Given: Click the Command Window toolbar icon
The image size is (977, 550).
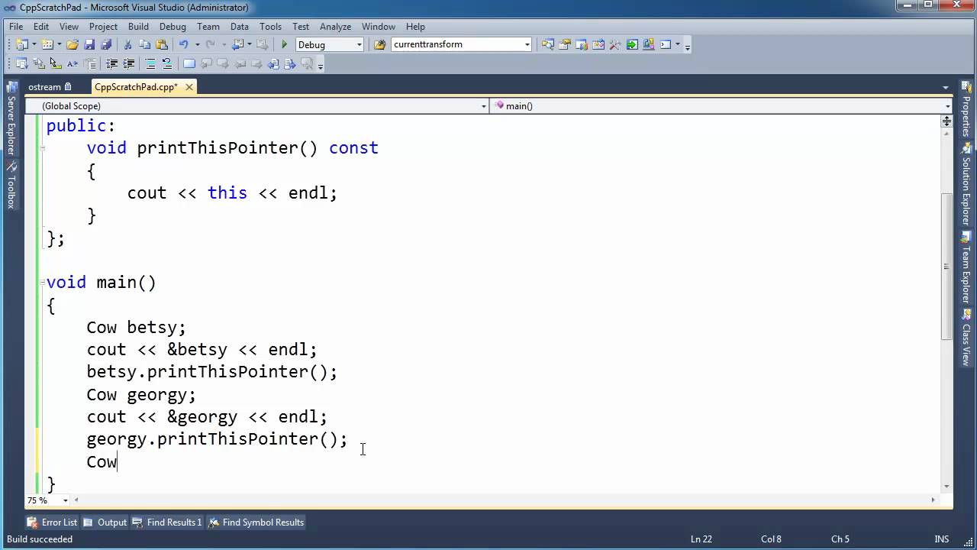Looking at the screenshot, I should click(x=666, y=44).
